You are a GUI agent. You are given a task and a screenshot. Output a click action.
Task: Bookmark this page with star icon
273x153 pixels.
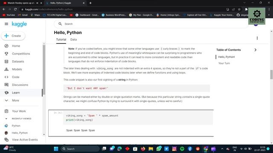click(239, 9)
